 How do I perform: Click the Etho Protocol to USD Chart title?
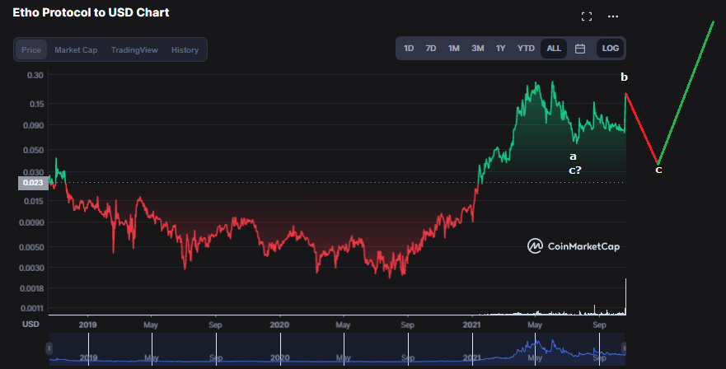(91, 14)
